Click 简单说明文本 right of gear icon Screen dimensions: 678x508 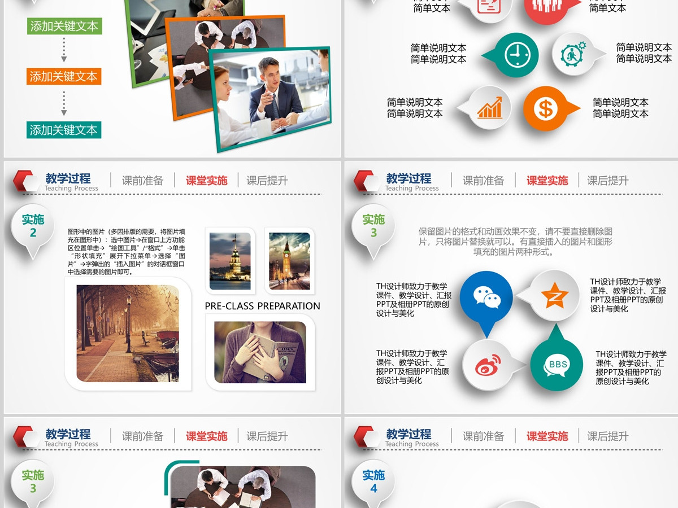coord(644,53)
